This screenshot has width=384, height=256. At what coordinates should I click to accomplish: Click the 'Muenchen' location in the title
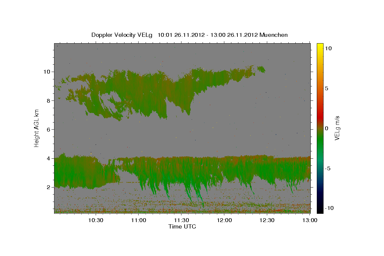point(274,35)
